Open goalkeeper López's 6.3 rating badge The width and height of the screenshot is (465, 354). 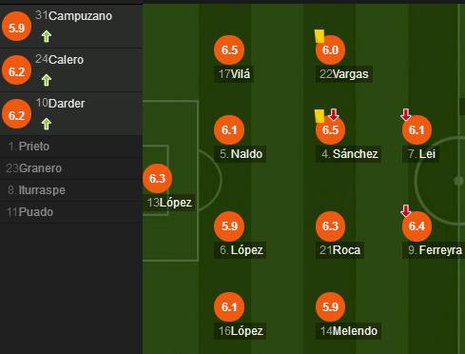pyautogui.click(x=158, y=179)
